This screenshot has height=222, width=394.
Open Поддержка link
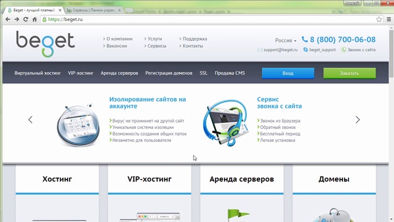click(x=195, y=39)
